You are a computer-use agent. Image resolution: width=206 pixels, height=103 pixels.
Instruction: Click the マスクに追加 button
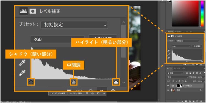click(x=76, y=93)
